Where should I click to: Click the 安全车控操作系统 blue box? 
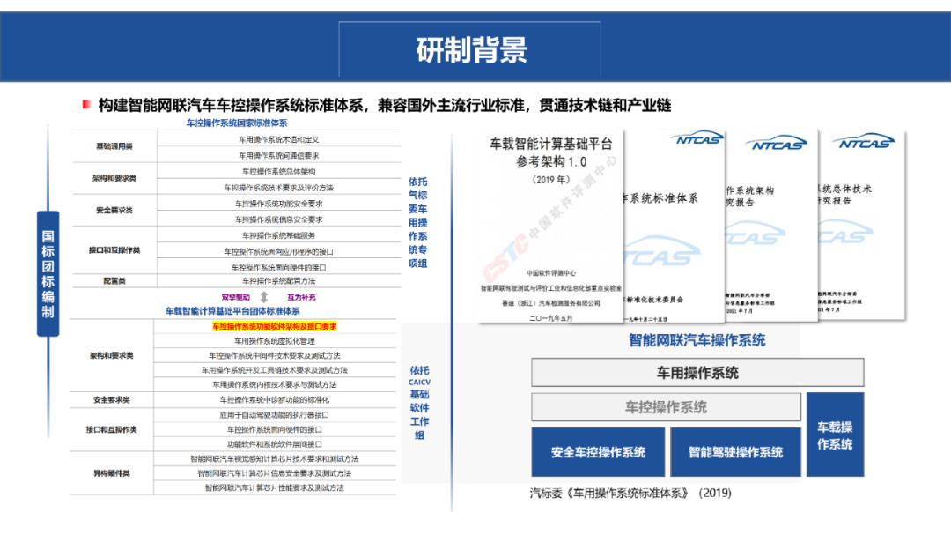[x=598, y=452]
